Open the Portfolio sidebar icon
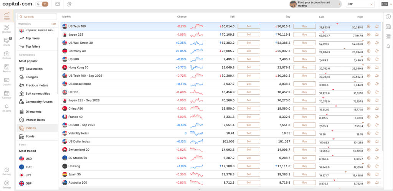393x191 pixels. [x=7, y=55]
